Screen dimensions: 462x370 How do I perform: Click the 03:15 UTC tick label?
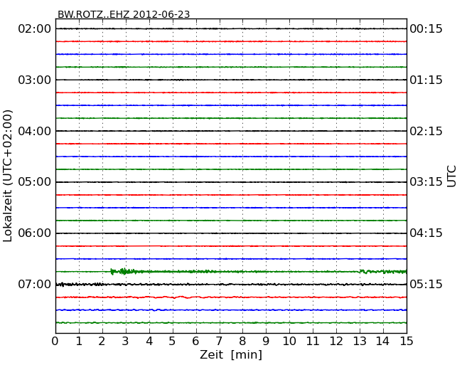click(426, 182)
